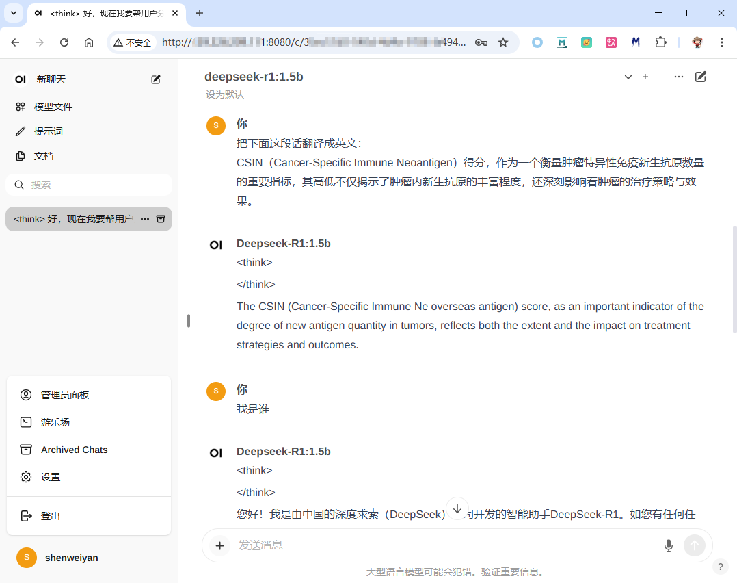Open a new chat with the pencil icon
737x583 pixels.
tap(156, 79)
